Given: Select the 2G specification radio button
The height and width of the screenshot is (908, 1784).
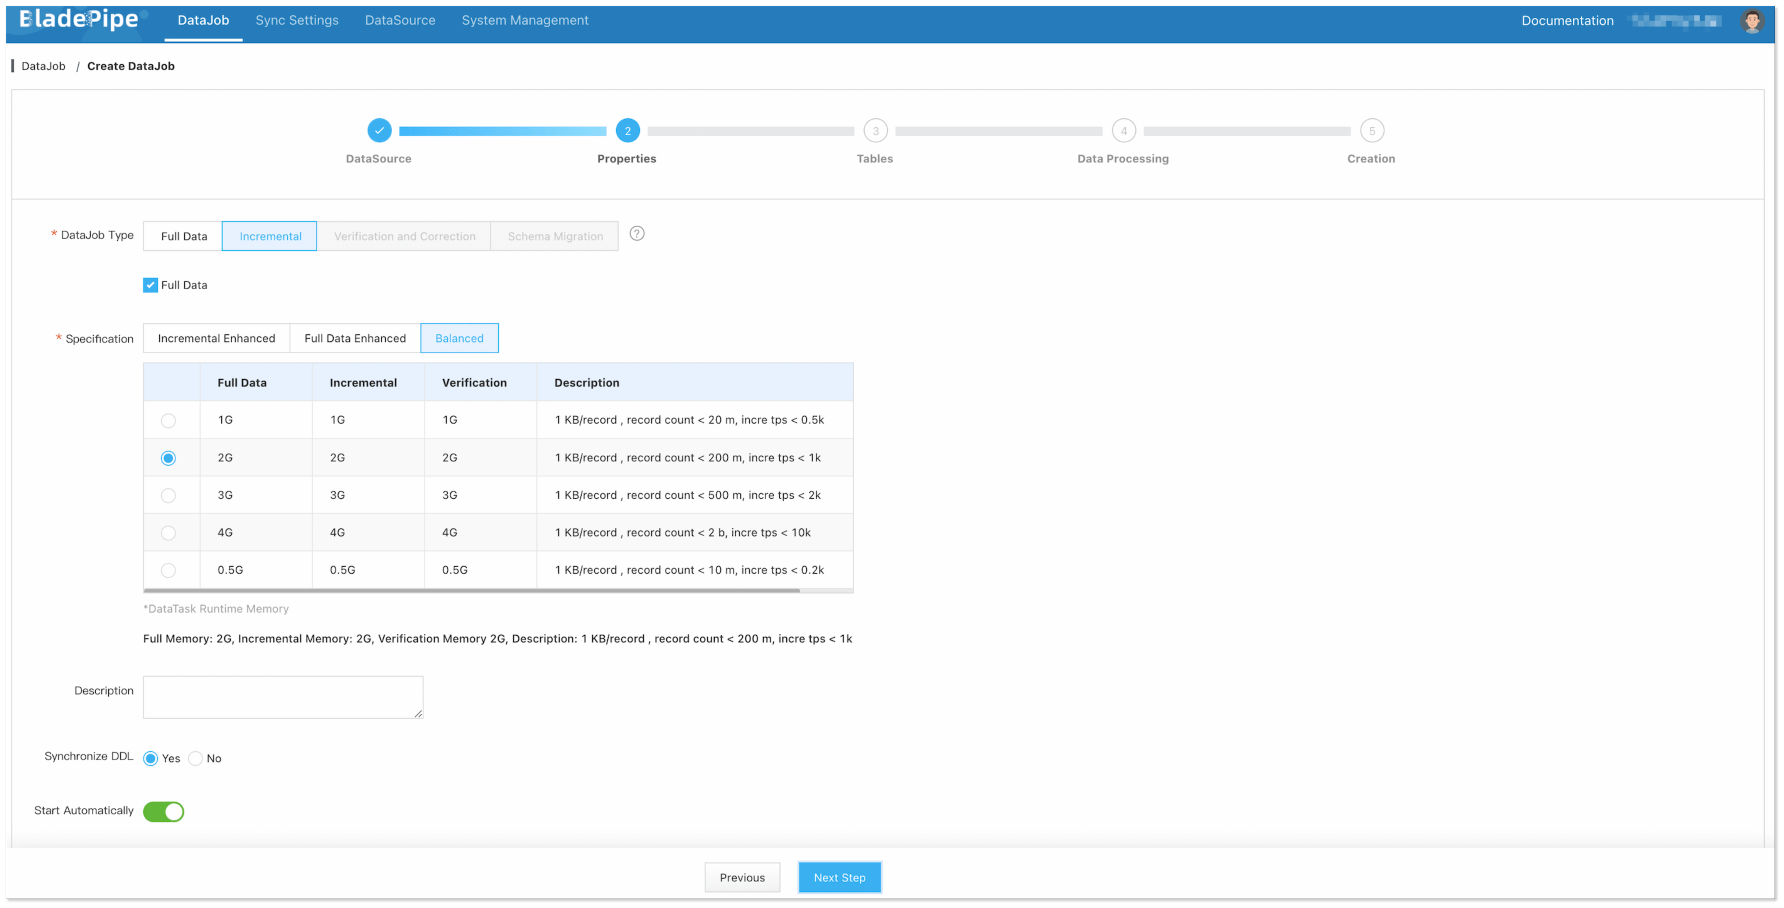Looking at the screenshot, I should (168, 458).
